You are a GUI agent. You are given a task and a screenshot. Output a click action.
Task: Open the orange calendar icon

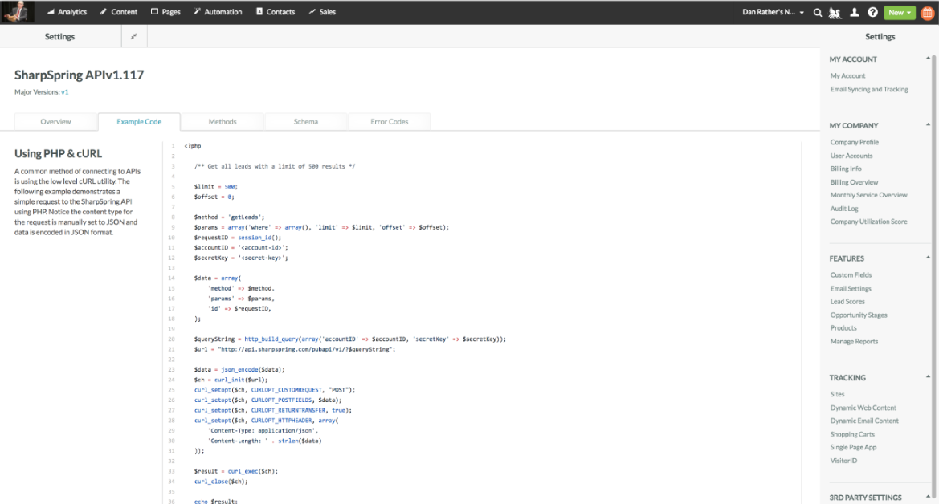[926, 12]
